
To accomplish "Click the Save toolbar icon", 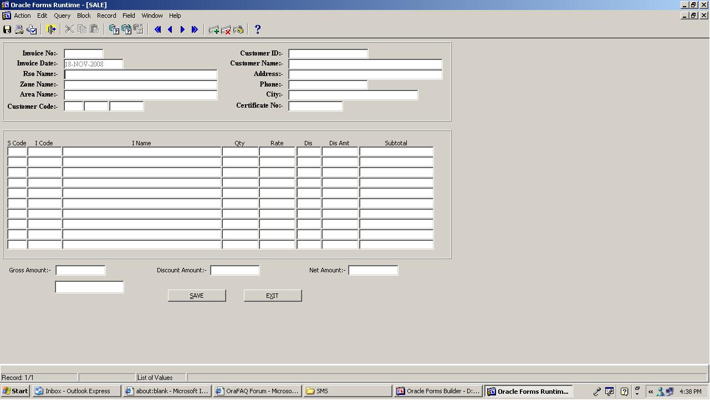I will pos(7,29).
